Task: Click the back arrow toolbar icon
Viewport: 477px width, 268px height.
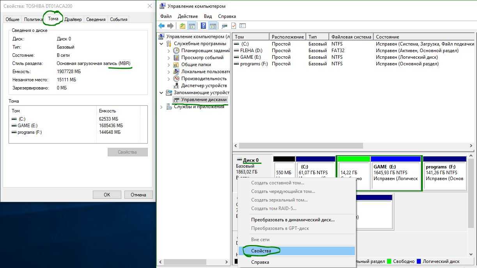Action: coord(161,26)
